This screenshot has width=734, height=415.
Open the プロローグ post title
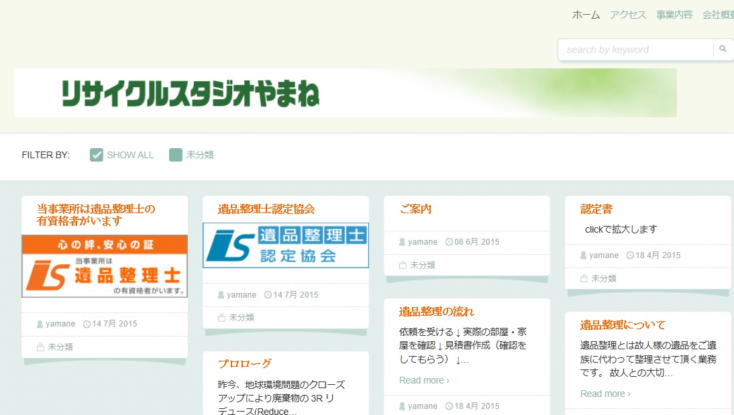(245, 363)
